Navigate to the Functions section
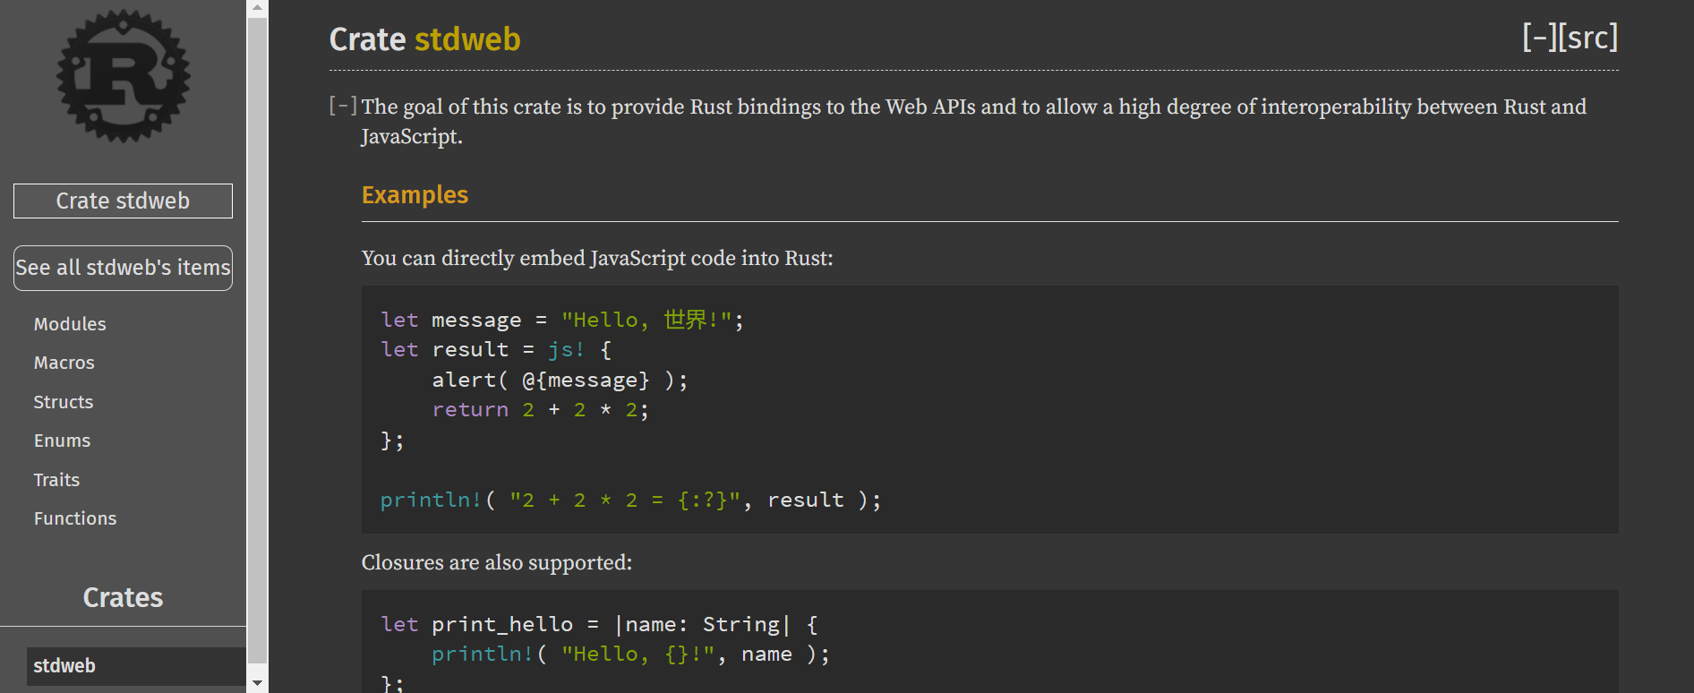This screenshot has height=693, width=1694. tap(75, 518)
